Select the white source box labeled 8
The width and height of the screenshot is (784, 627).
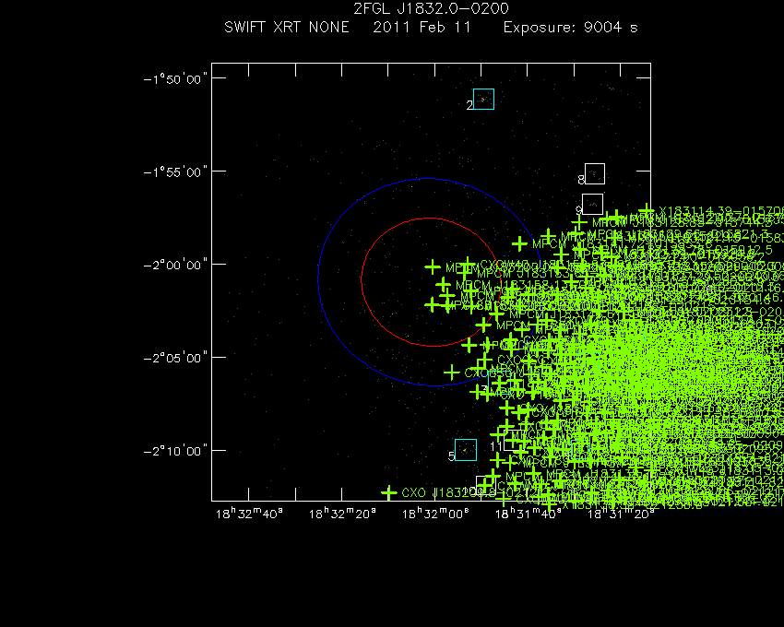(x=595, y=173)
